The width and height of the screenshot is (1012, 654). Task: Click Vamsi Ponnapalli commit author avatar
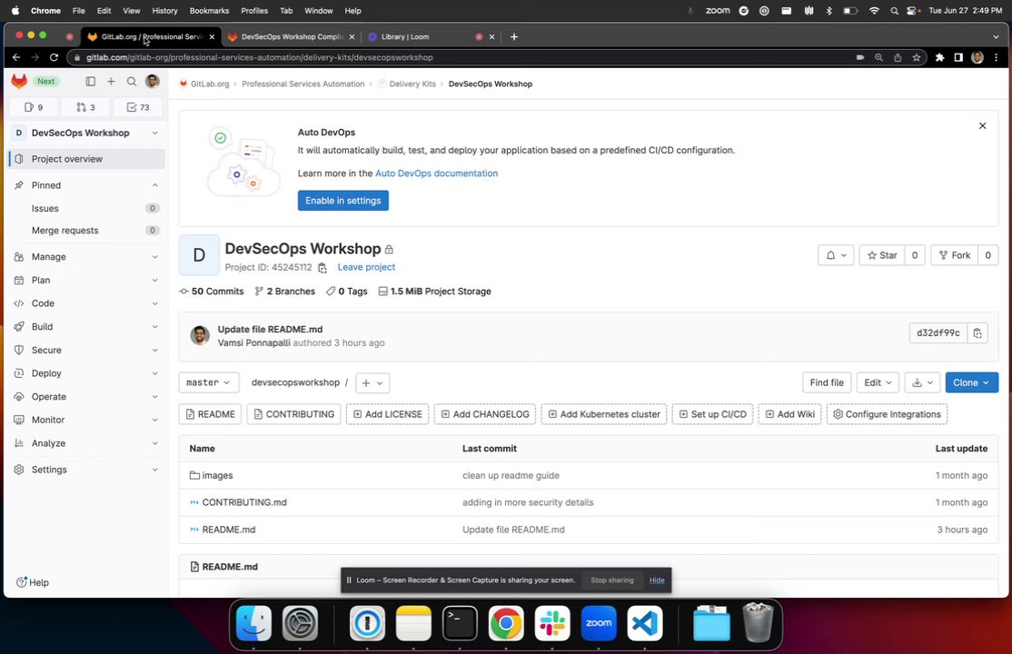[x=200, y=335]
